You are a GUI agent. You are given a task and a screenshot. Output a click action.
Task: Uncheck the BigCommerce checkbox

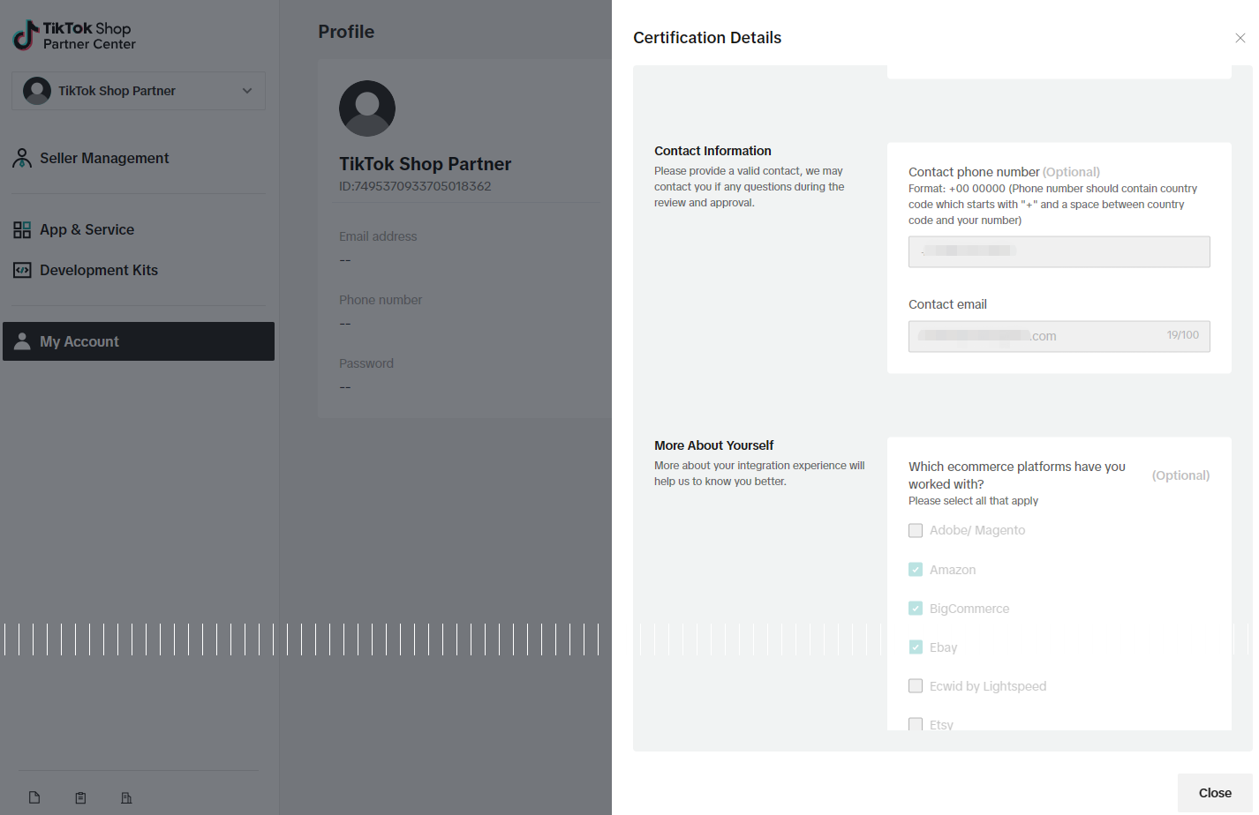(x=916, y=609)
